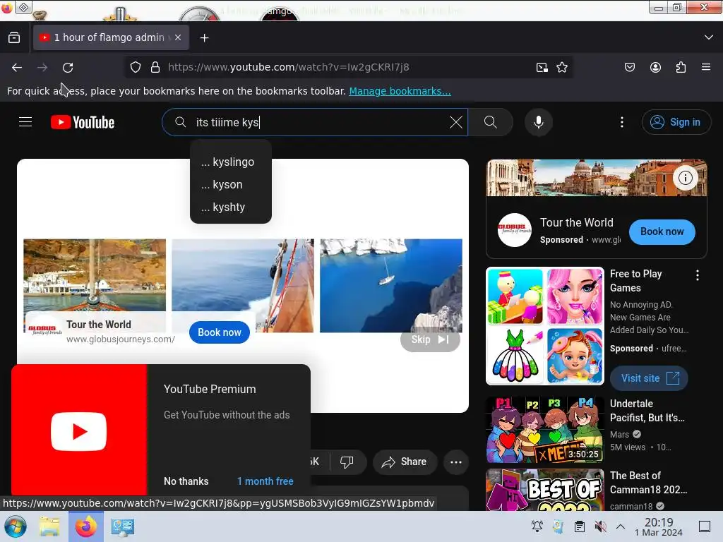The height and width of the screenshot is (542, 723).
Task: Open notifications bell in system tray
Action: tap(537, 526)
